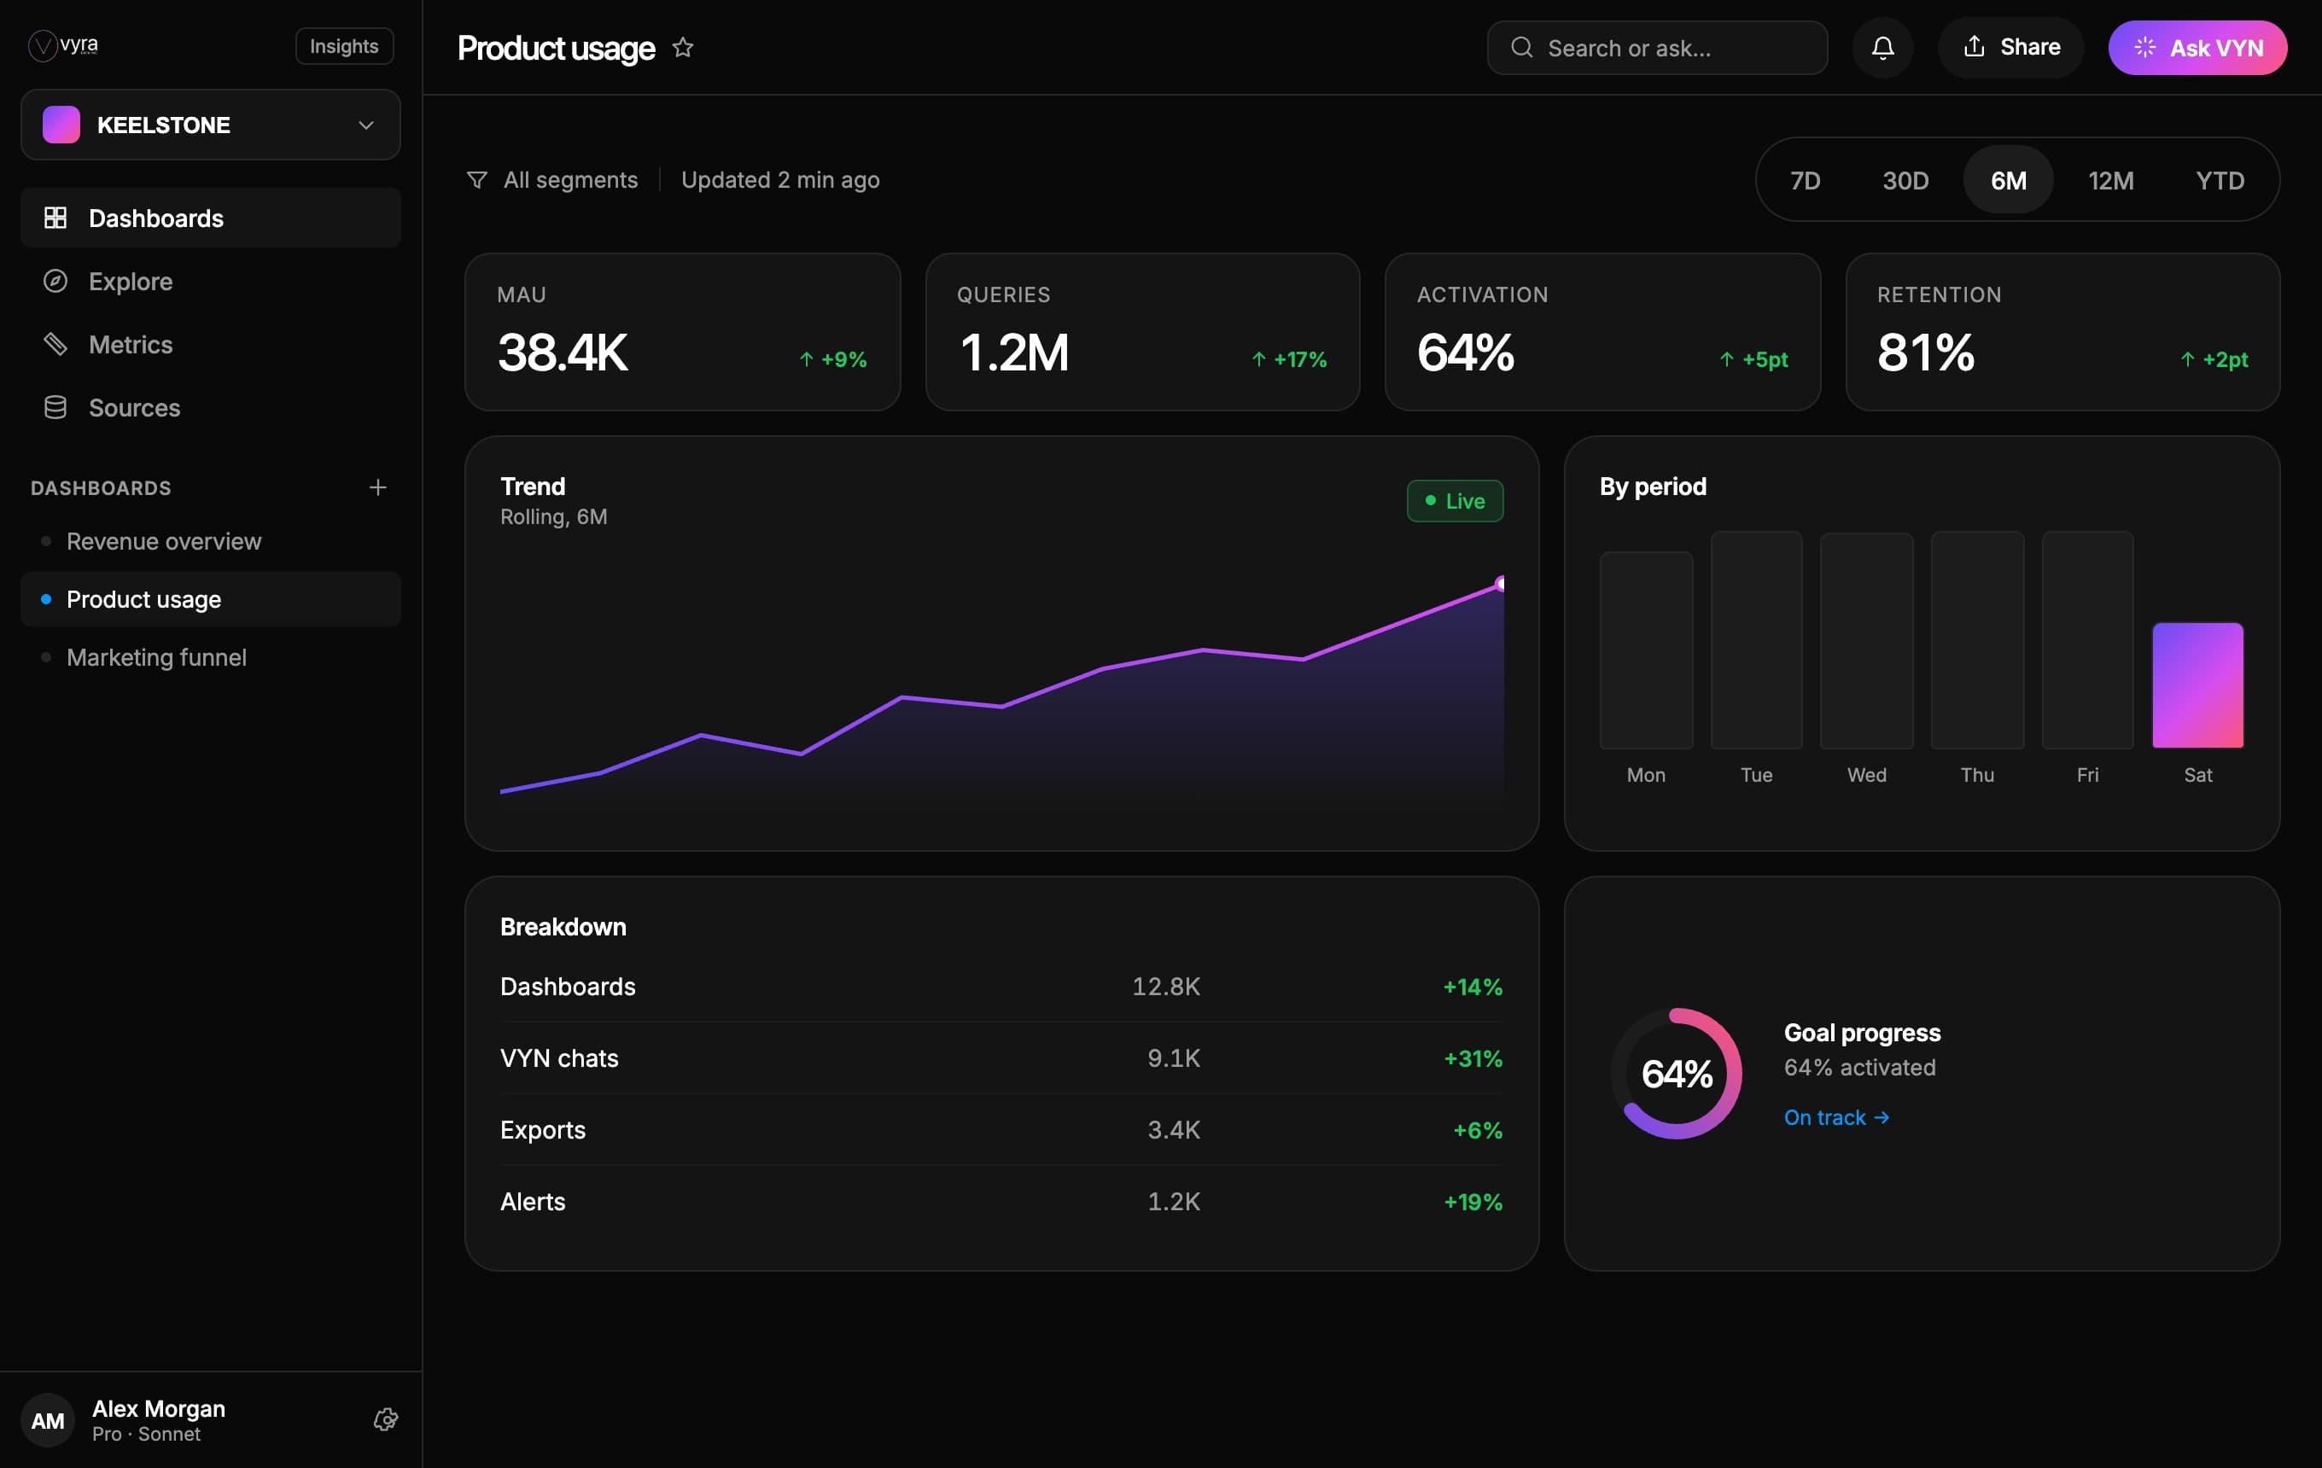Click the Dashboards breakdown row
Viewport: 2322px width, 1468px height.
[1001, 987]
